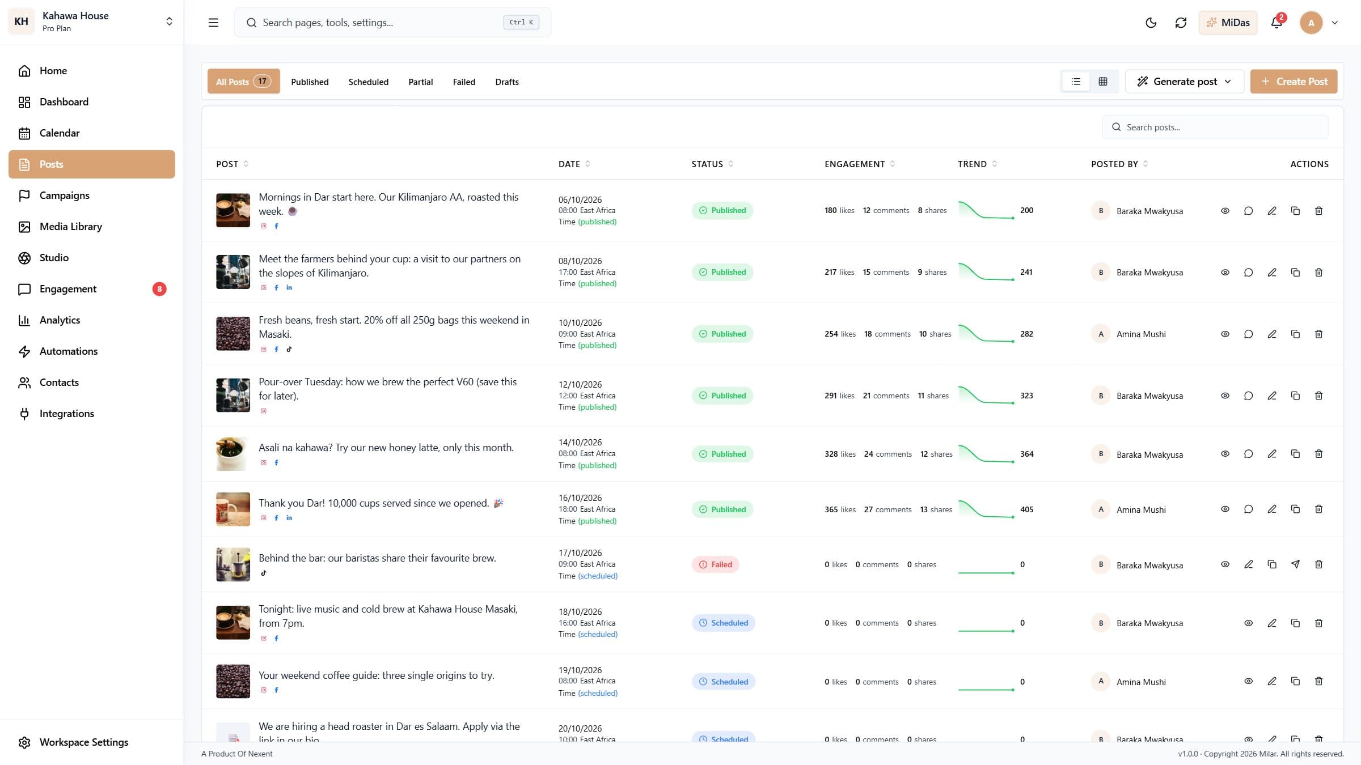Viewport: 1361px width, 765px height.
Task: Delete the Thank you Dar post
Action: coord(1318,509)
